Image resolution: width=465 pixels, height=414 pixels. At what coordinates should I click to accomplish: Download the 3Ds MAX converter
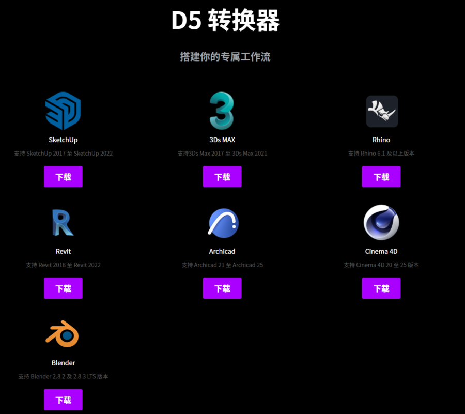(x=222, y=177)
